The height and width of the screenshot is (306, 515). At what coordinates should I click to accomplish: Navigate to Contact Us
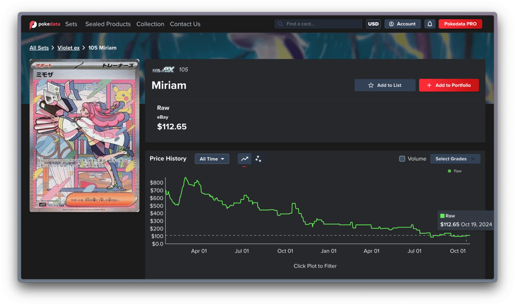[x=185, y=24]
